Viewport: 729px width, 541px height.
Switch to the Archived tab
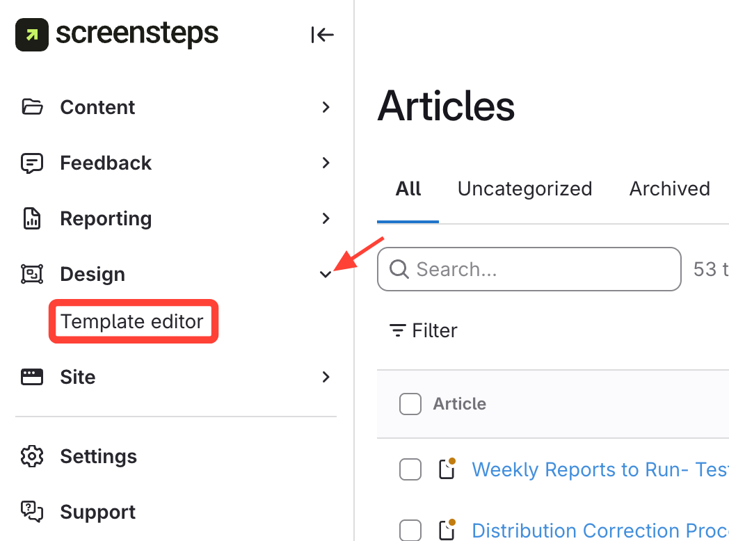[669, 188]
